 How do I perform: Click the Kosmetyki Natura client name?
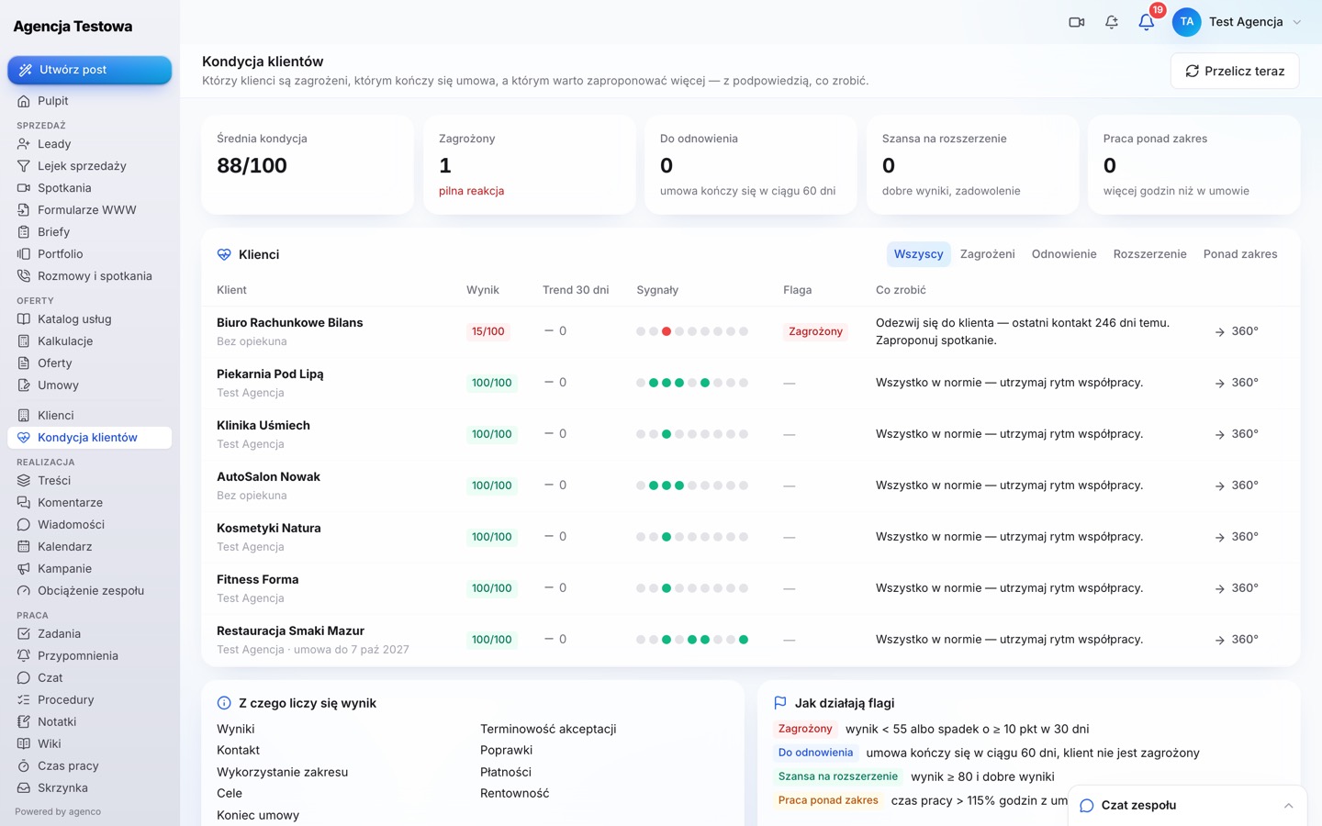[x=269, y=529]
